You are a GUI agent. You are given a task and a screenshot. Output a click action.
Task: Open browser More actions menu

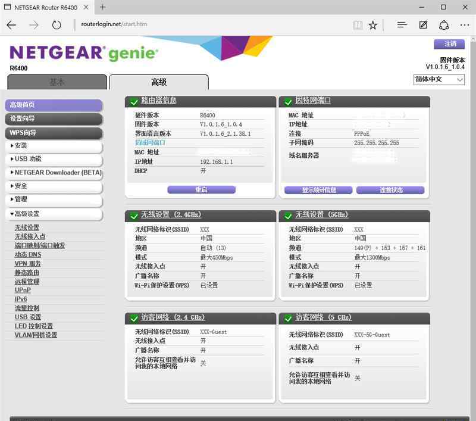click(x=465, y=25)
